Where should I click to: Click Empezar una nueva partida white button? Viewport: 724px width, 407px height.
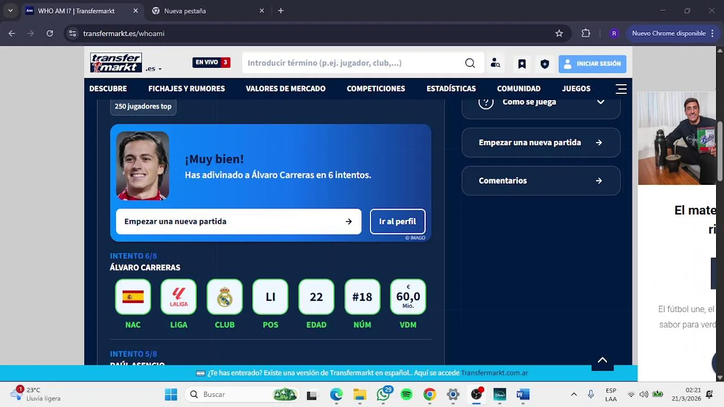(239, 222)
